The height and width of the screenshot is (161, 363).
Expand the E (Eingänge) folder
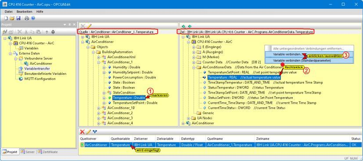point(194,47)
